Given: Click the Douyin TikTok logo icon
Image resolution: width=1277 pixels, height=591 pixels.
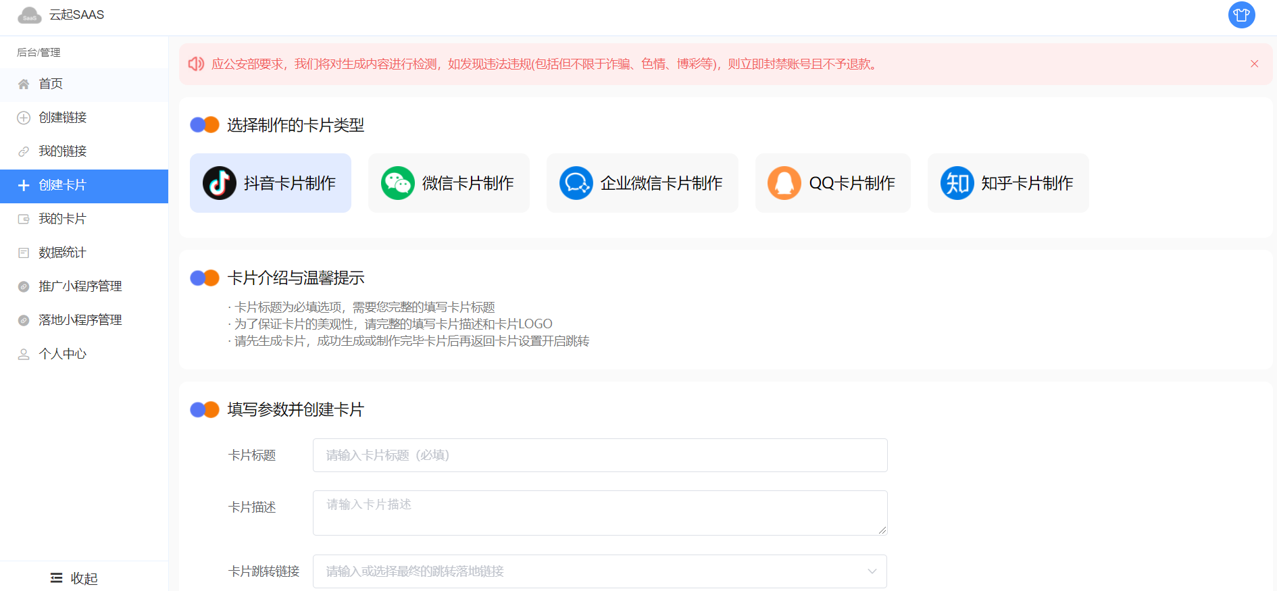Looking at the screenshot, I should pos(220,183).
